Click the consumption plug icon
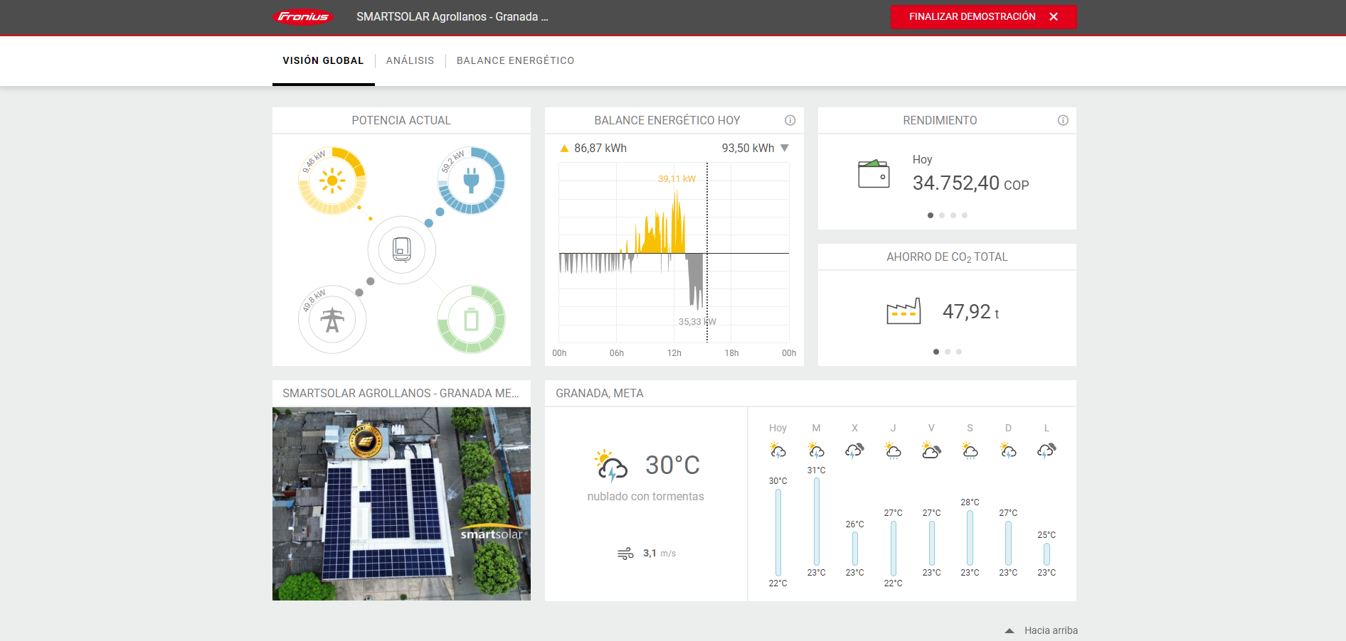Viewport: 1346px width, 641px height. pyautogui.click(x=471, y=181)
